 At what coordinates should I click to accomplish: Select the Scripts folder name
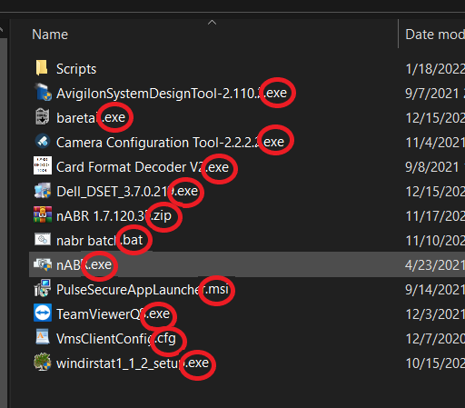click(x=76, y=69)
